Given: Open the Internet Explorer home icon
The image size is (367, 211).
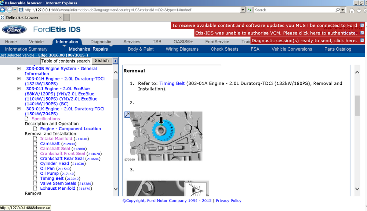Looking at the screenshot, I should pos(352,10).
